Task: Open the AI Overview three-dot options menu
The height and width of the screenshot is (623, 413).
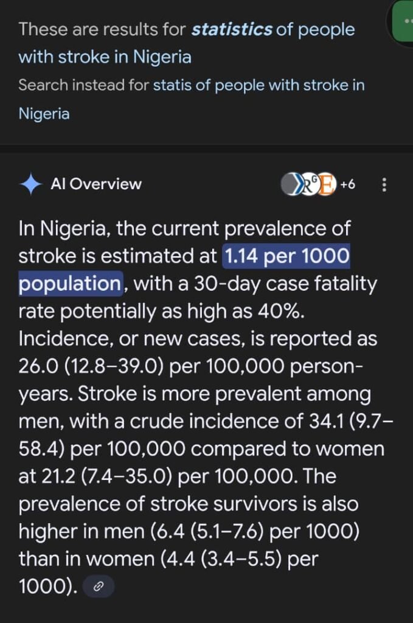Action: click(x=384, y=184)
